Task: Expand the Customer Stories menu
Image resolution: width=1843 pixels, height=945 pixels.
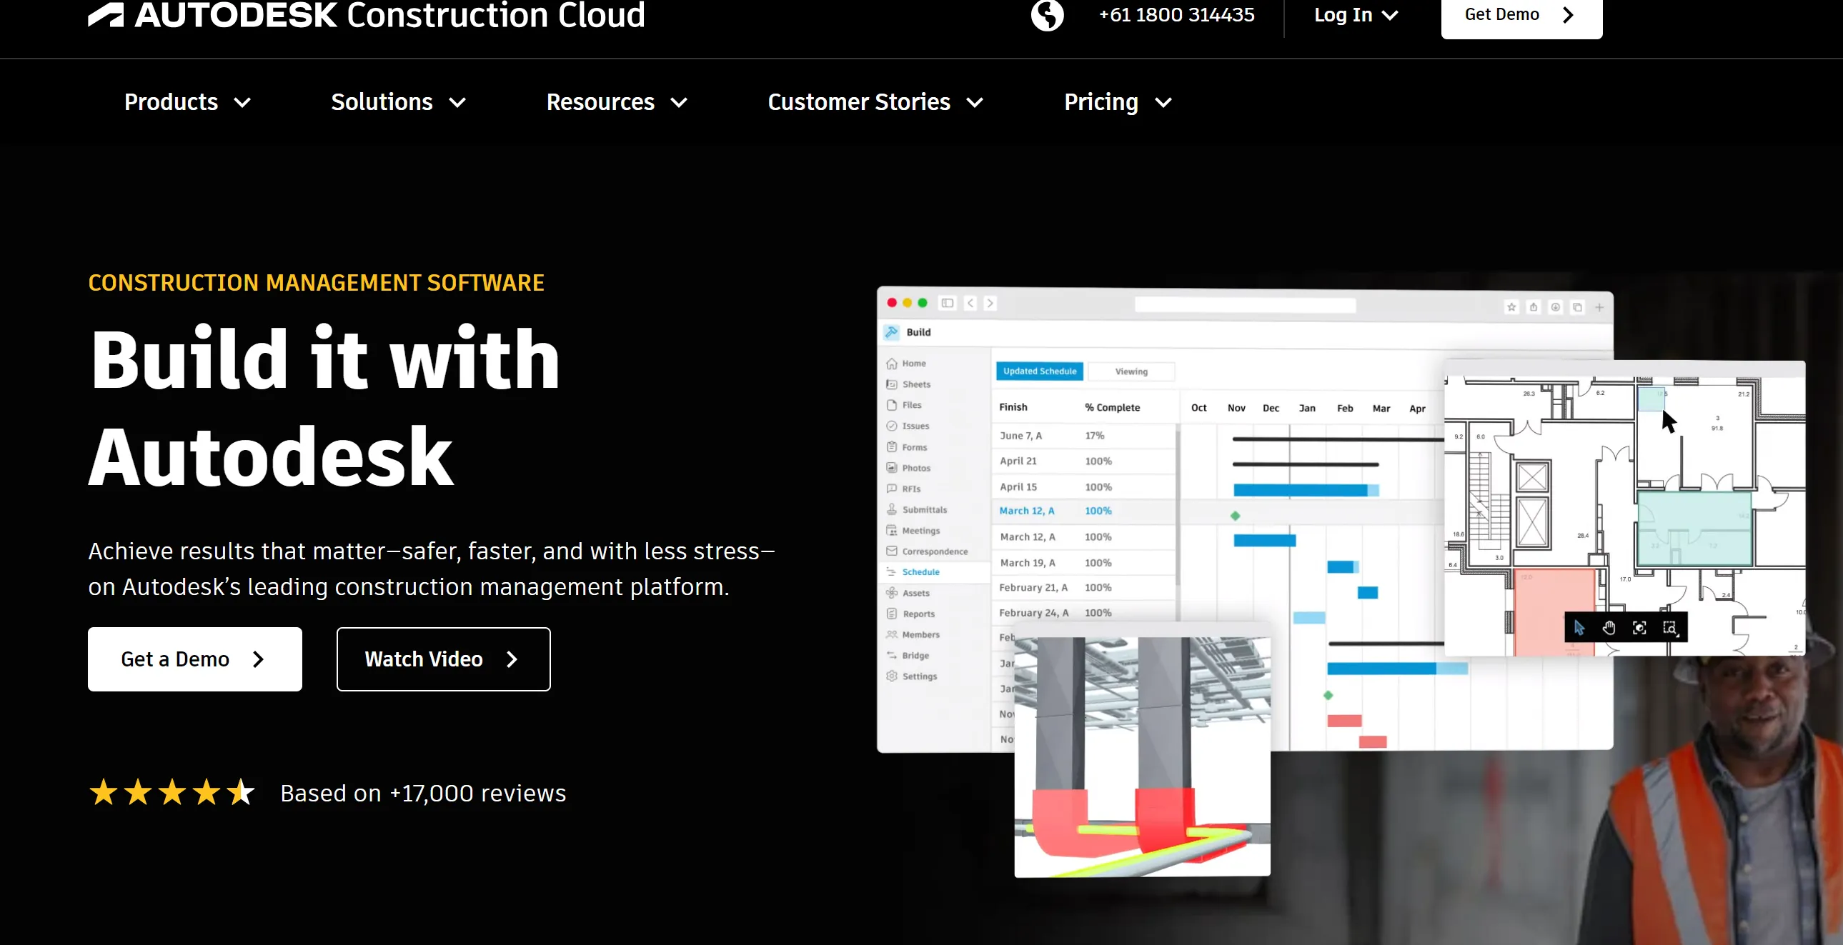Action: click(x=875, y=102)
